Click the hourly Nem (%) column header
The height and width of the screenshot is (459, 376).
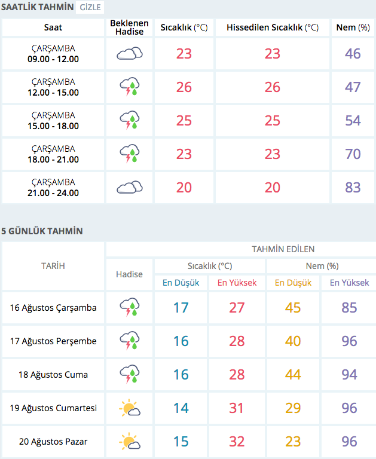tap(353, 27)
